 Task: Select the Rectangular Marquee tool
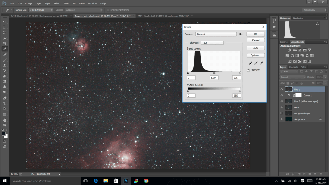pyautogui.click(x=5, y=28)
